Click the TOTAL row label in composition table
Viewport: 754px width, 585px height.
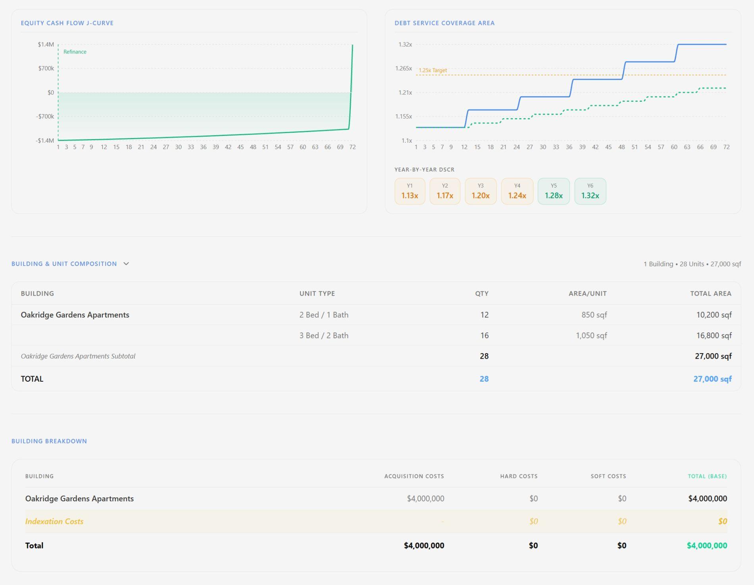click(32, 379)
